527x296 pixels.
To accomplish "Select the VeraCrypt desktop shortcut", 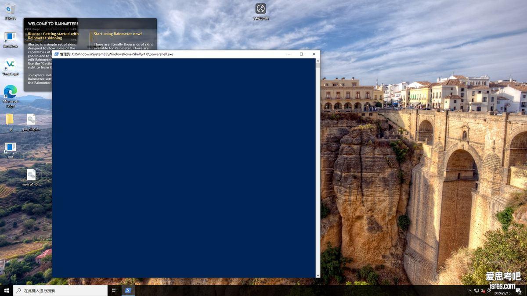I will point(10,67).
